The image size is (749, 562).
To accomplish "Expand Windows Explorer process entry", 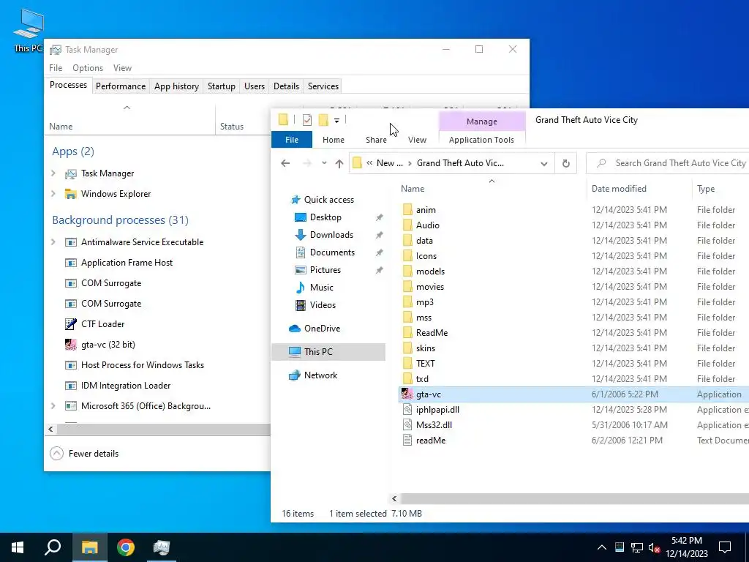I will (x=53, y=193).
